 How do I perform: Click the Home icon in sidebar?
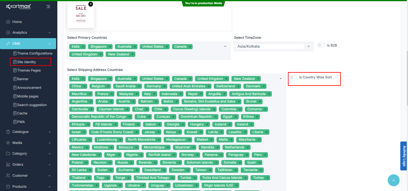[x=8, y=22]
